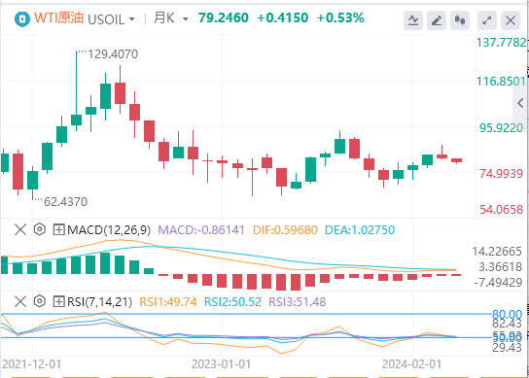
Task: Click the RSI3:51.48 readout
Action: tap(298, 302)
